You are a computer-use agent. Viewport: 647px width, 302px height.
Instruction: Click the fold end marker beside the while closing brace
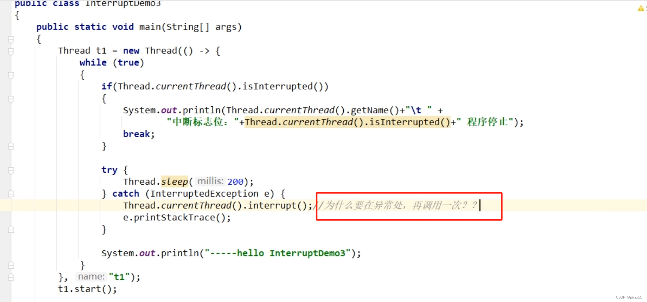tap(11, 265)
